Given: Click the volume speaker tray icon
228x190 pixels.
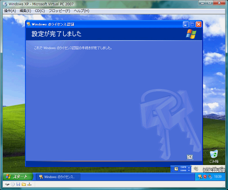Looking at the screenshot, I should [x=210, y=177].
